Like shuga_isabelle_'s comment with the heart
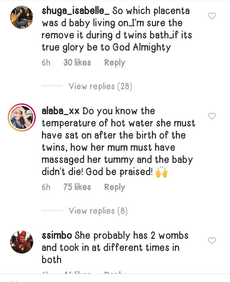Screen dimensions: 230x282 tap(212, 16)
